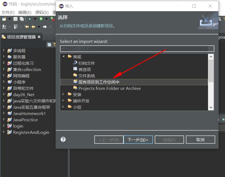225x177 pixels.
Task: Click the disabled 完成(F) button
Action: click(169, 140)
